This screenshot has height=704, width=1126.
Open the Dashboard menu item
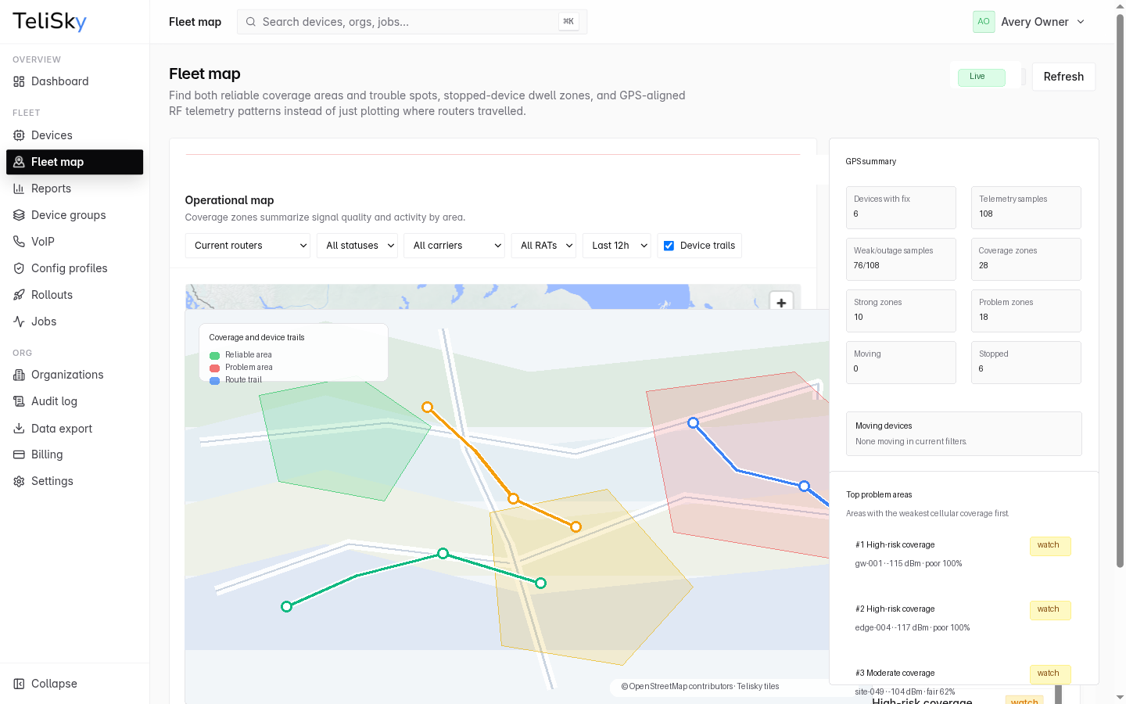click(x=75, y=81)
